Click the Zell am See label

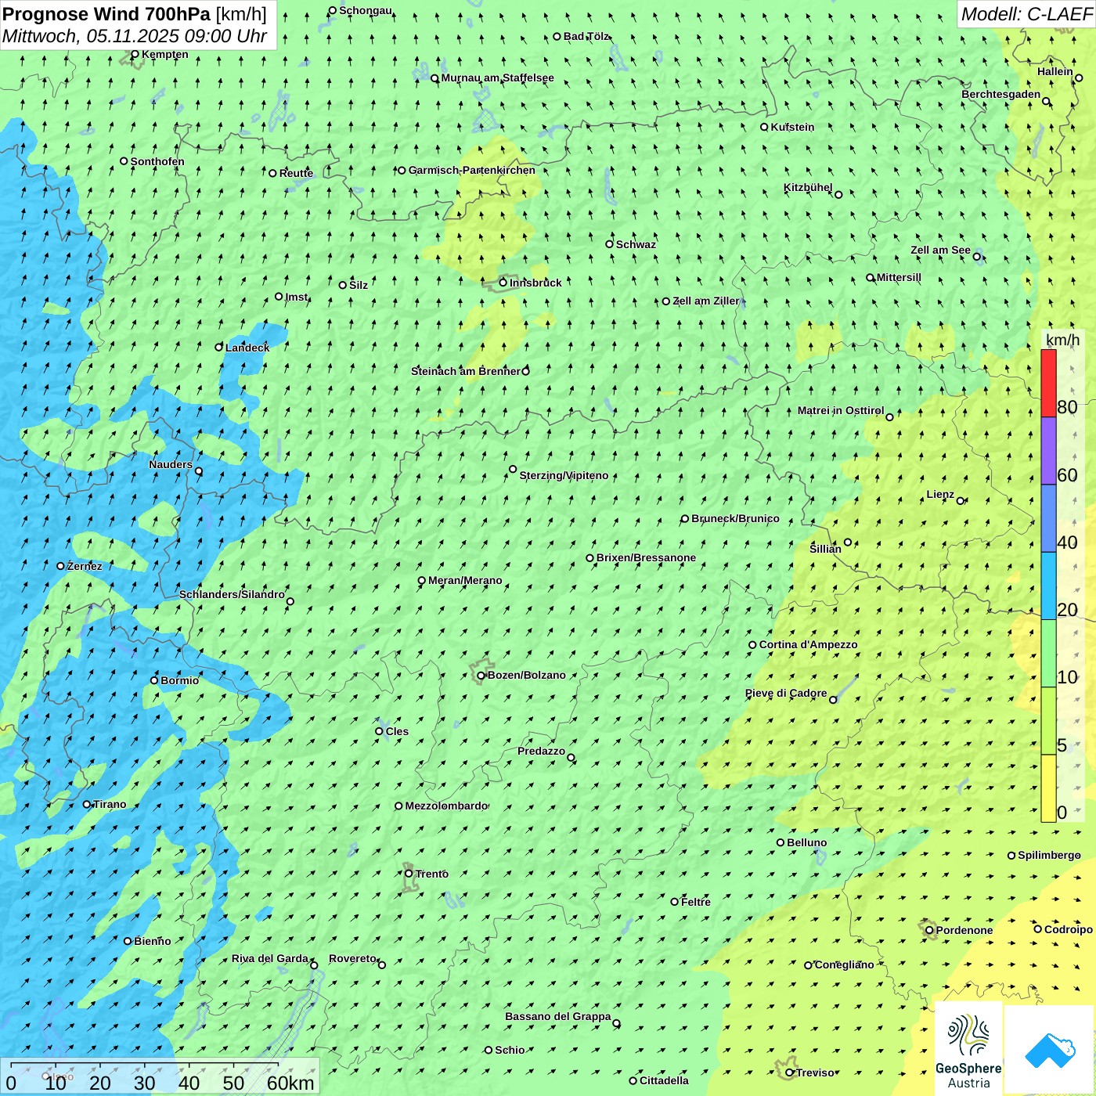[940, 250]
